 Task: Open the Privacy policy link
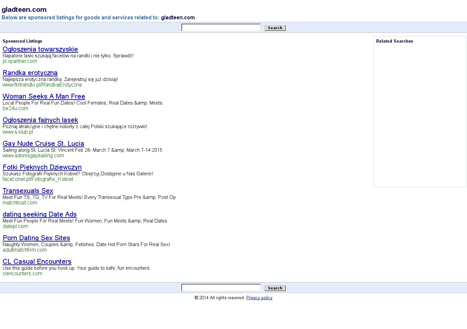point(259,298)
